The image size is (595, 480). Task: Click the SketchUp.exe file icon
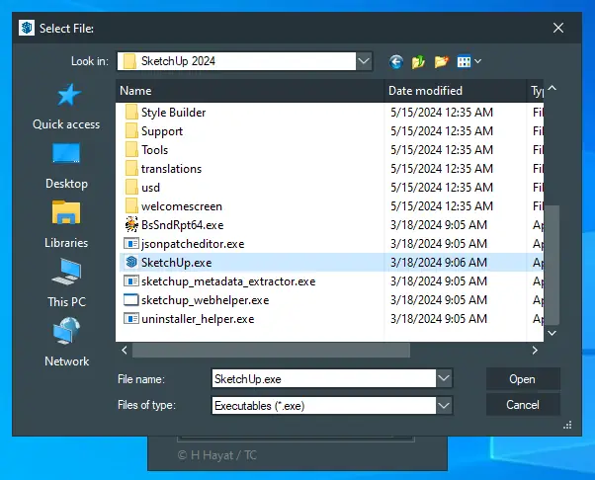pos(131,262)
